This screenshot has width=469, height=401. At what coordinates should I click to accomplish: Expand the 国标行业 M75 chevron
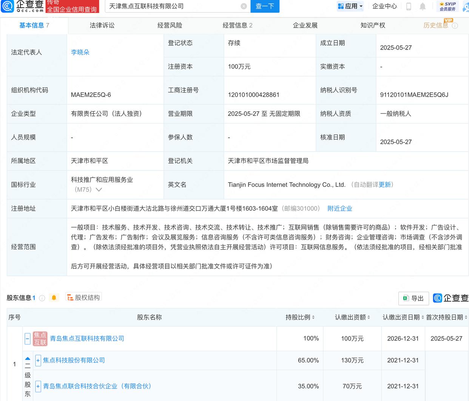pyautogui.click(x=99, y=190)
